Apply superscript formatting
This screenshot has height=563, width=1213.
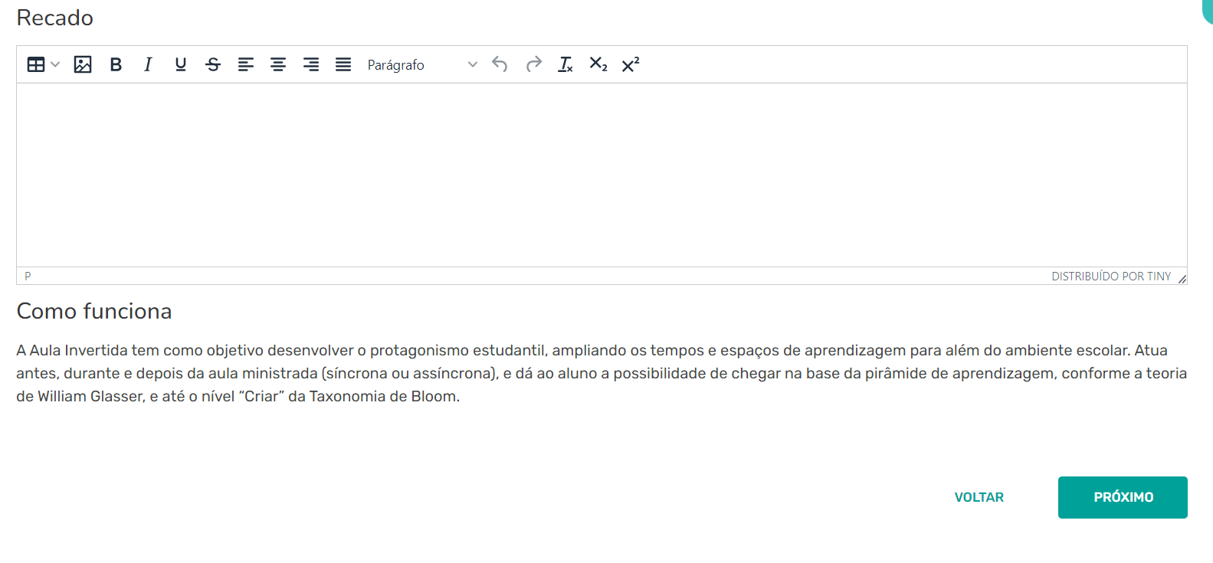630,64
